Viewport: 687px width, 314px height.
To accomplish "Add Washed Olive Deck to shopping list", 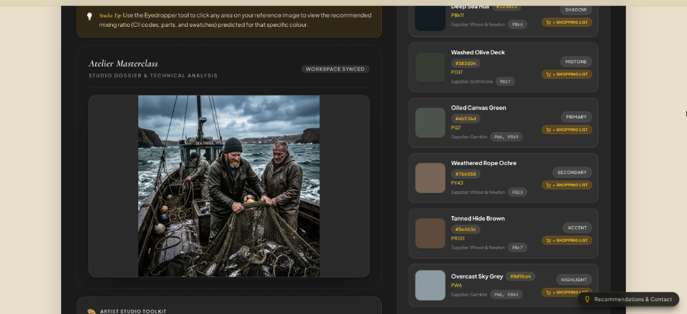I will click(x=566, y=74).
